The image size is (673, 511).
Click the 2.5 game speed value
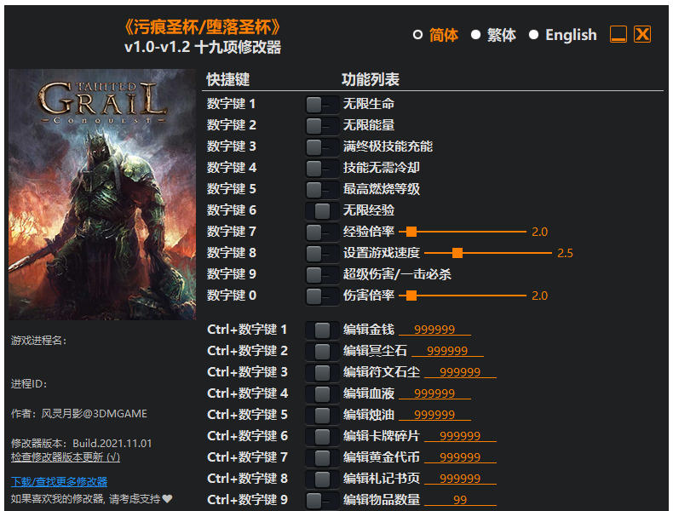[x=565, y=253]
